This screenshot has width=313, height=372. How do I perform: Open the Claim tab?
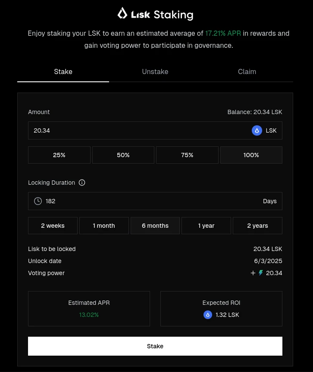247,71
